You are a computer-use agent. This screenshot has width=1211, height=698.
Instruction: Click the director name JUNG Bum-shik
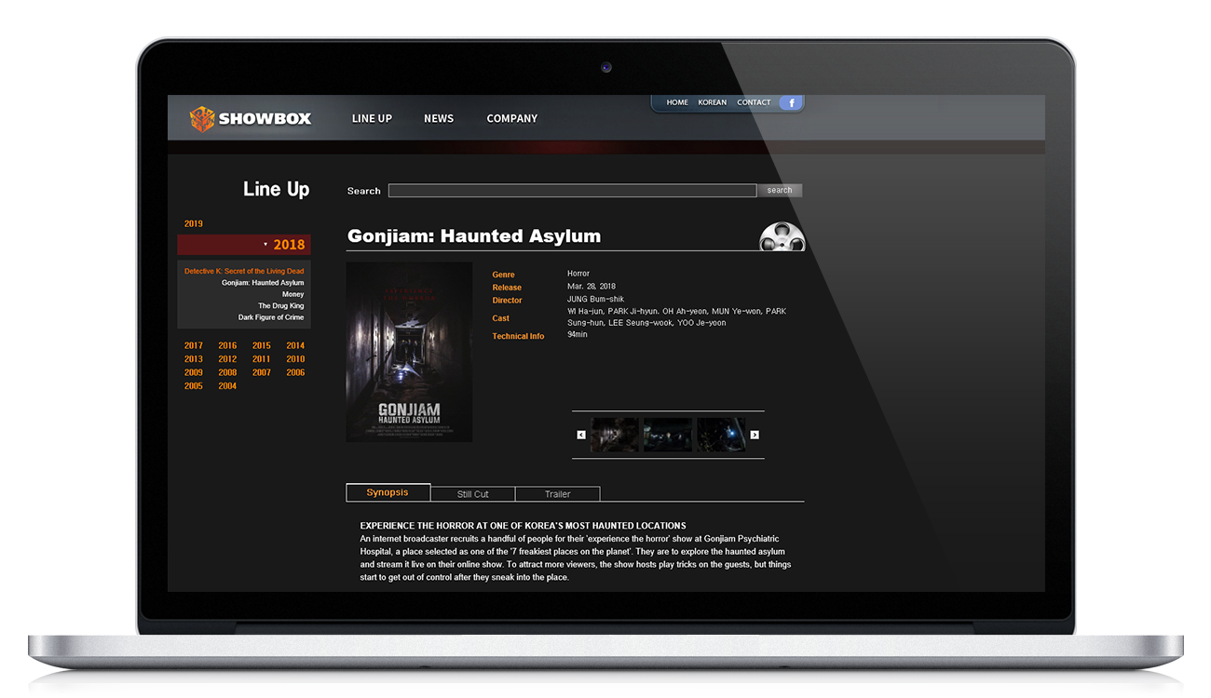pos(595,300)
